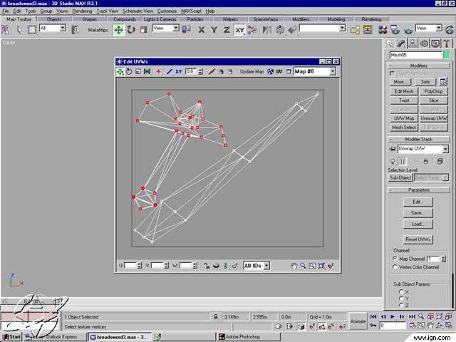Image resolution: width=456 pixels, height=342 pixels.
Task: Open the Material Editor spheres icon
Action: [x=383, y=30]
